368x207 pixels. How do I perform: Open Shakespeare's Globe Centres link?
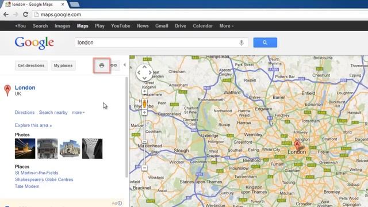(x=44, y=179)
